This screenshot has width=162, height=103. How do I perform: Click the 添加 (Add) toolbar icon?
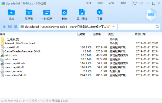pyautogui.click(x=11, y=12)
